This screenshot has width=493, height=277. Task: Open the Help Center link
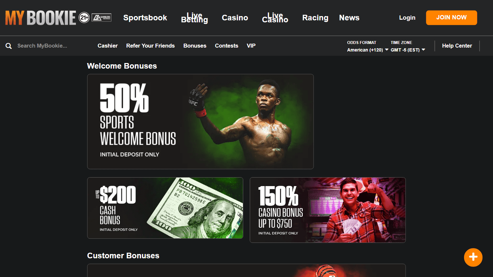(457, 46)
